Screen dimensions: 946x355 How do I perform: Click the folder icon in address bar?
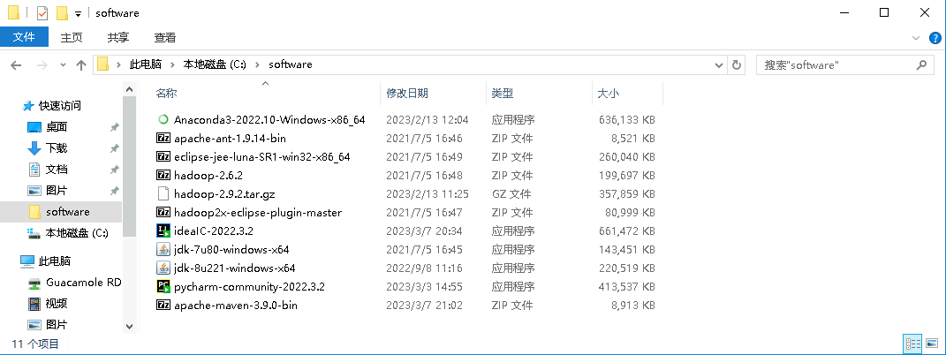point(103,64)
